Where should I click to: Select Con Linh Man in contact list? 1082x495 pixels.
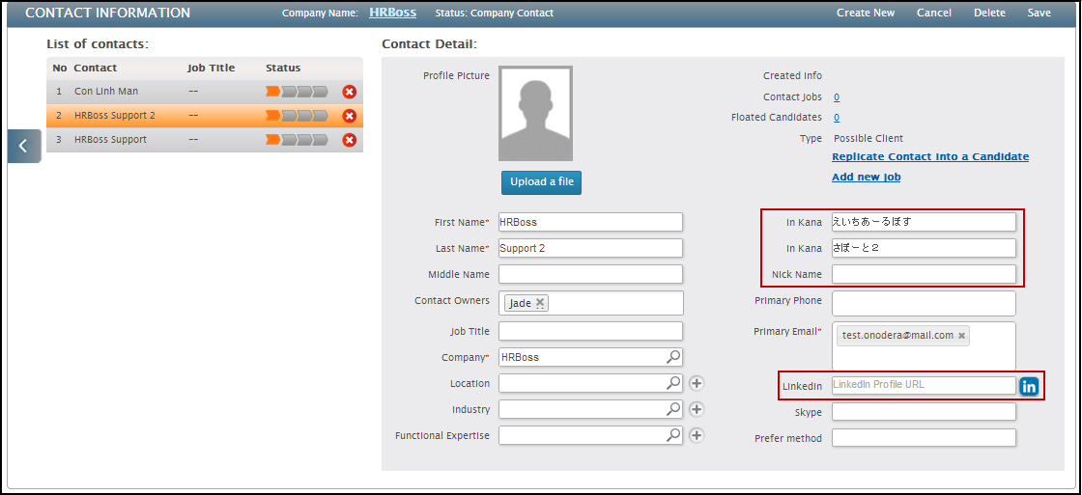tap(204, 92)
